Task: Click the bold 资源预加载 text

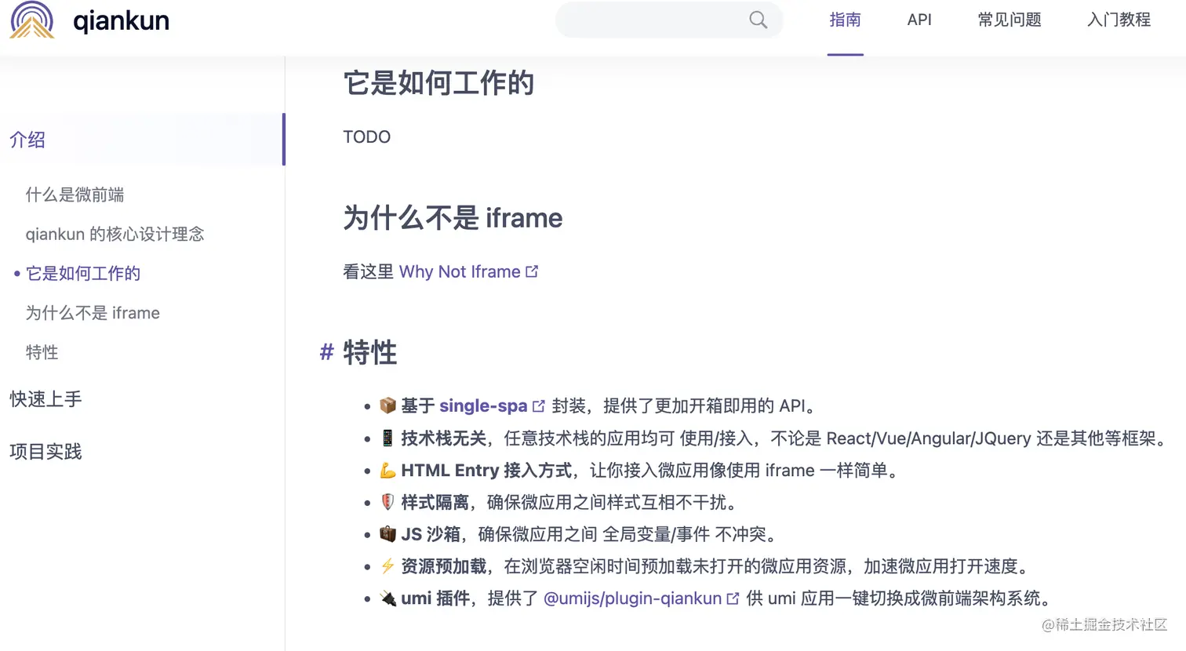Action: tap(443, 566)
